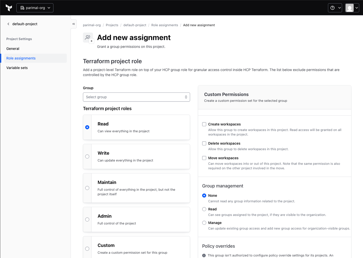Collapse the sidebar with double-chevron icon

74,24
